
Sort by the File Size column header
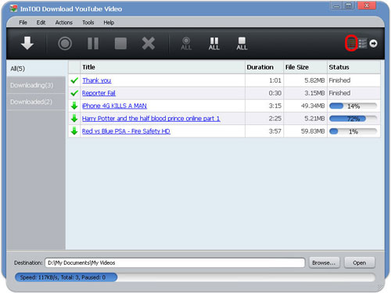pyautogui.click(x=305, y=67)
